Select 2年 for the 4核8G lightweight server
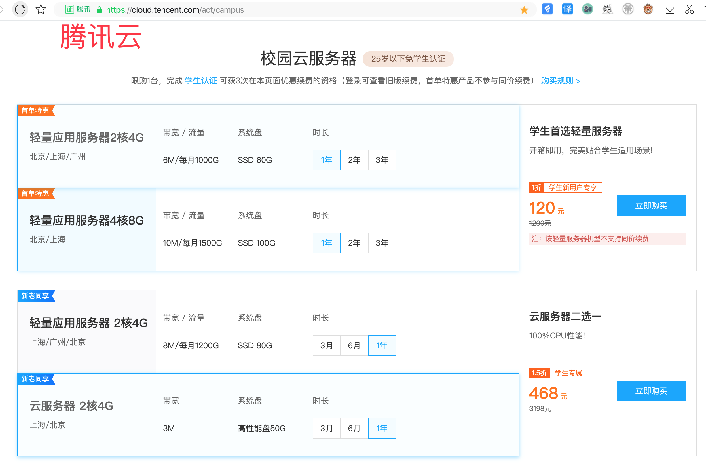Screen dimensions: 706x468 pyautogui.click(x=354, y=243)
